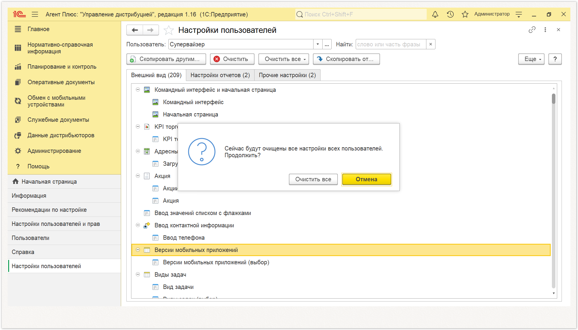Click the 1C logo icon

tap(19, 14)
